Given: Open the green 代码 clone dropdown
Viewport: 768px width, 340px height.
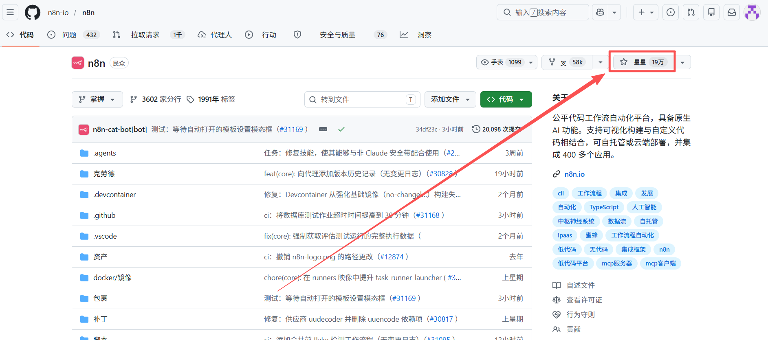Looking at the screenshot, I should [506, 99].
